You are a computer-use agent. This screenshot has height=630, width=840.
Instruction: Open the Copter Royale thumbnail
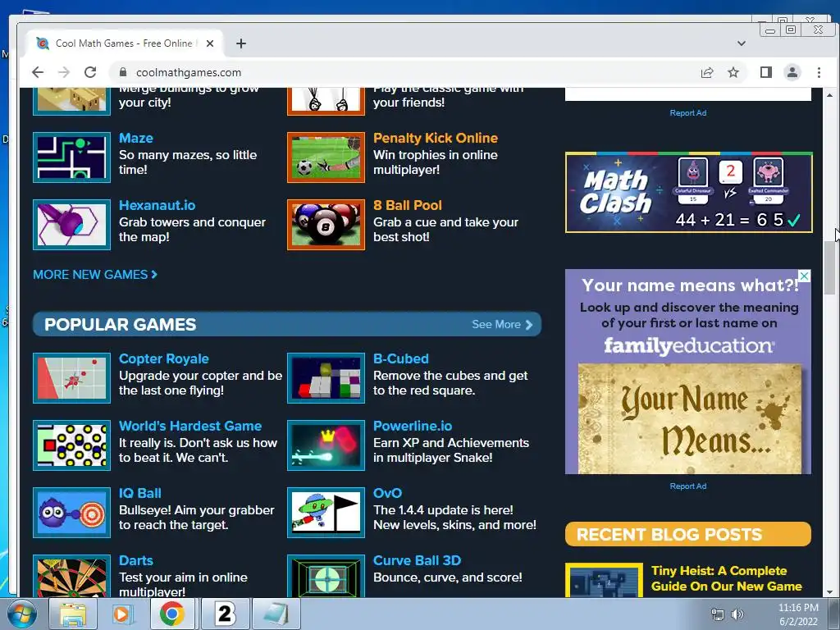(x=72, y=378)
